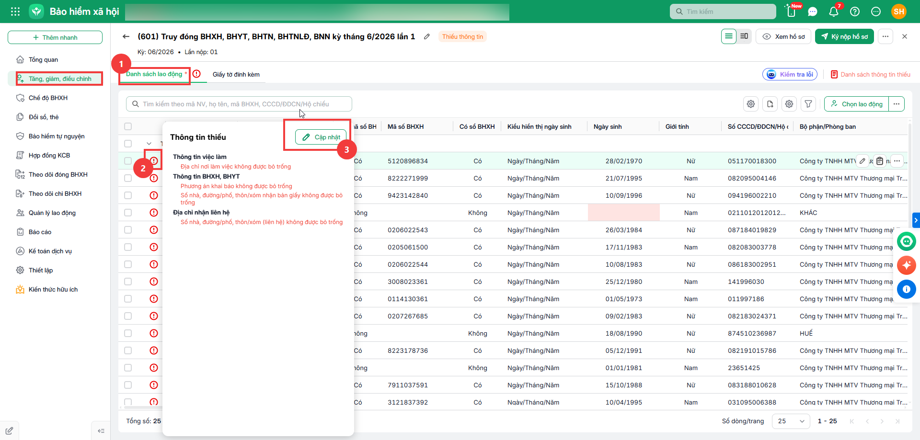
Task: Open the orange AI sparkle floating icon
Action: pos(907,265)
